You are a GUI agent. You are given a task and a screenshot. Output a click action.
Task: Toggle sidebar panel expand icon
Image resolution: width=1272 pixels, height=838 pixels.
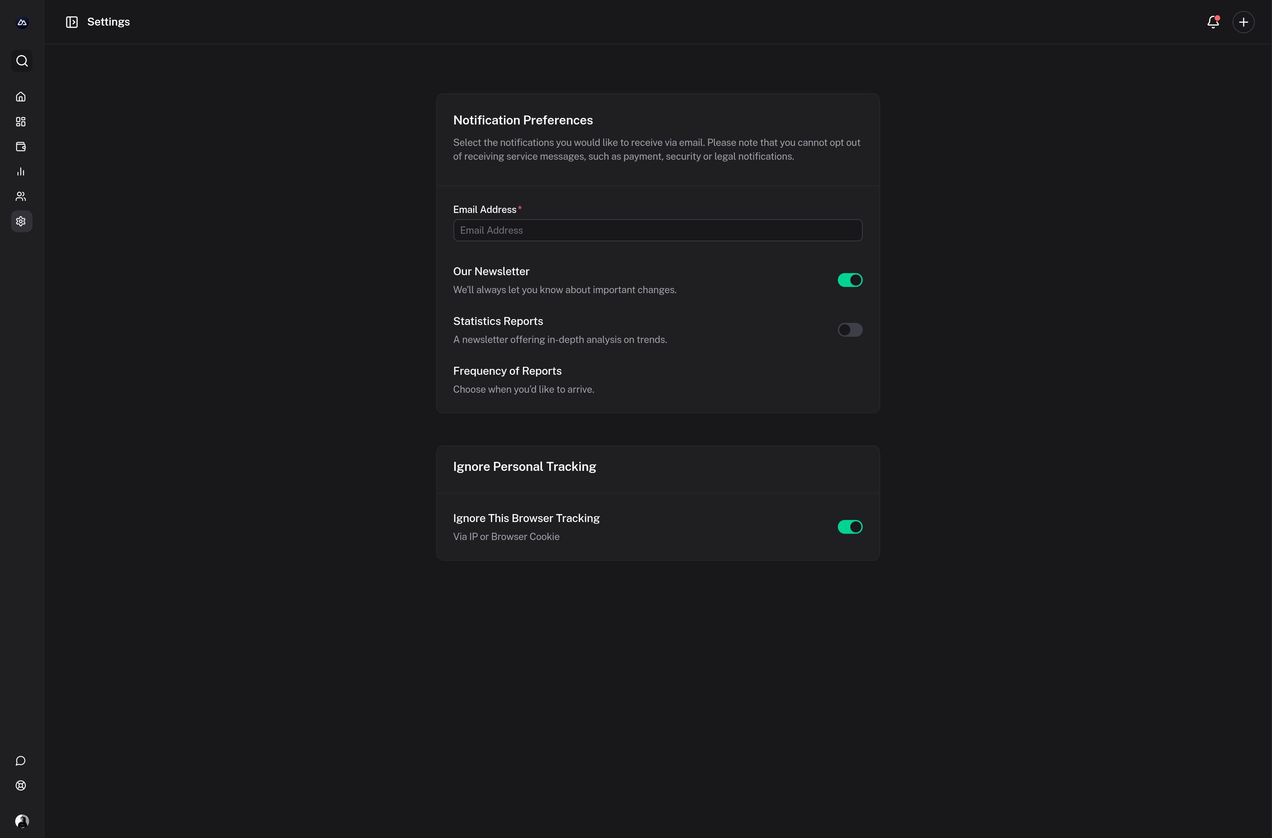(72, 22)
